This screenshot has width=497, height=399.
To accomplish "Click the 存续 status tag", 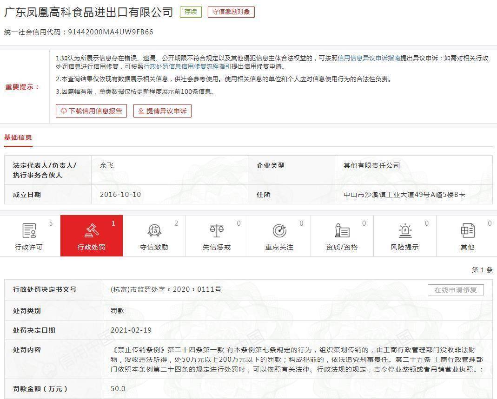I will (x=191, y=12).
